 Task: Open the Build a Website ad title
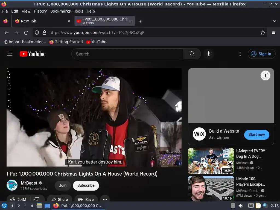(x=224, y=131)
